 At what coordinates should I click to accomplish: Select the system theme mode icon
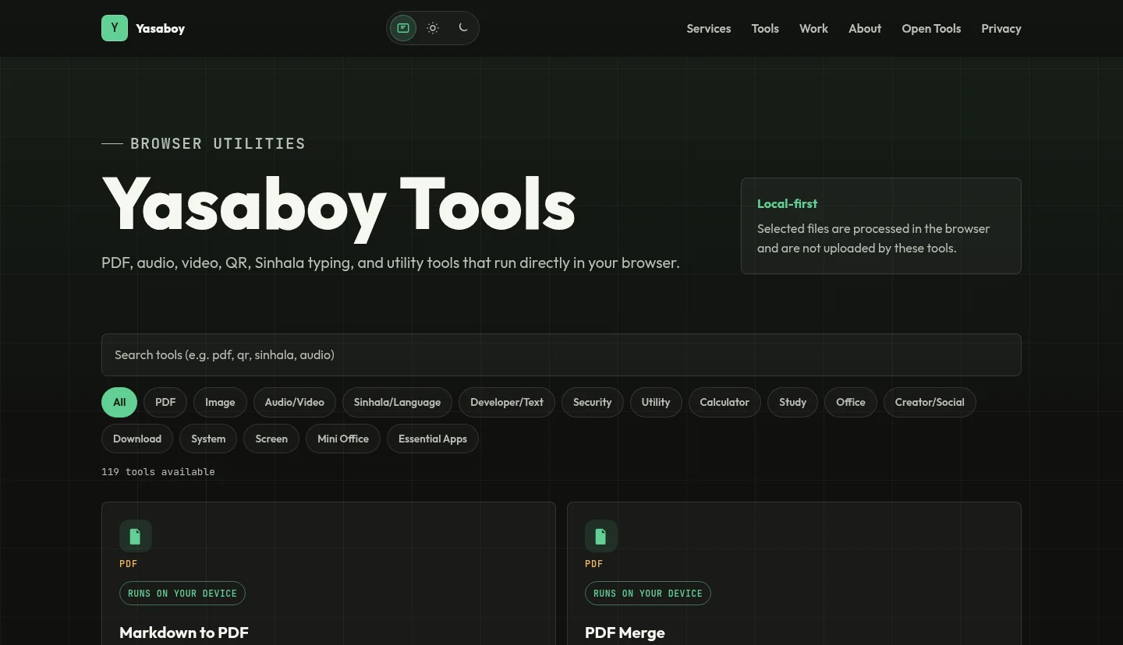(x=403, y=28)
